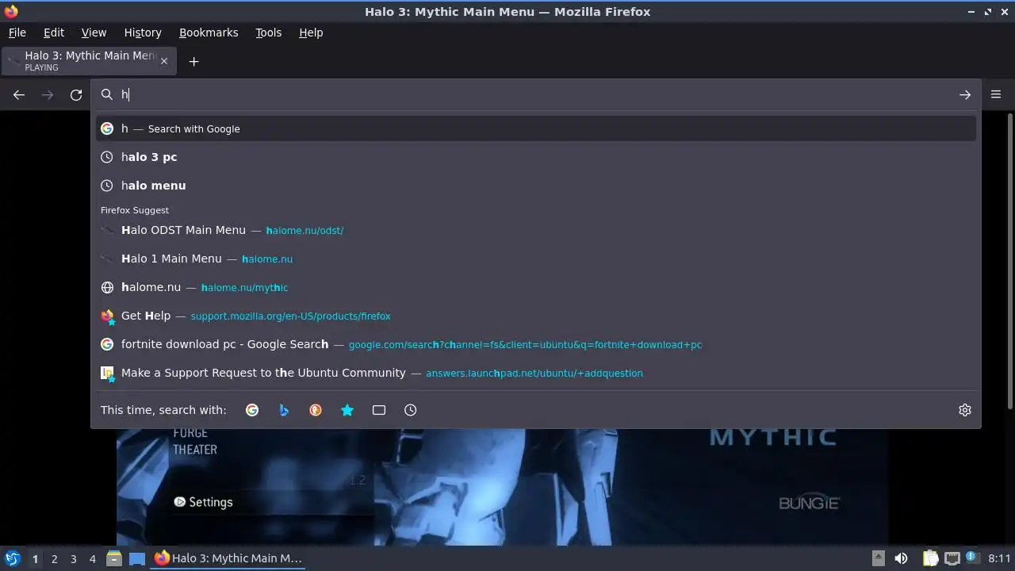This screenshot has width=1015, height=571.
Task: Open the network status tray icon
Action: pos(952,558)
